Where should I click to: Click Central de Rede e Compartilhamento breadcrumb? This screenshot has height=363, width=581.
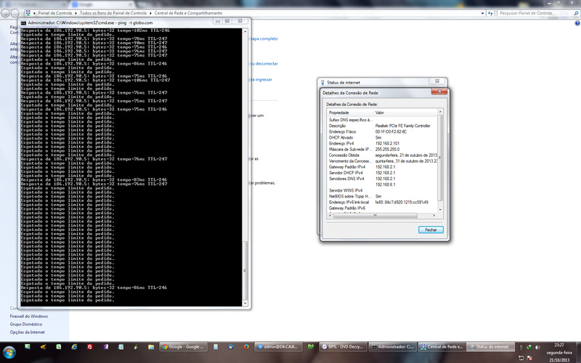pyautogui.click(x=188, y=13)
